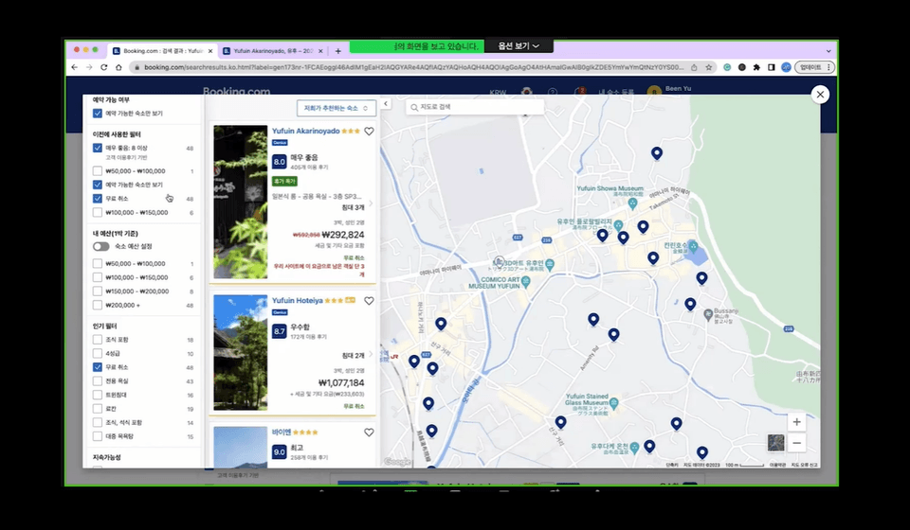This screenshot has width=910, height=530.
Task: Check ₩50,000 - ₩100,000 under 이전에 사용한 필터
Action: click(98, 171)
